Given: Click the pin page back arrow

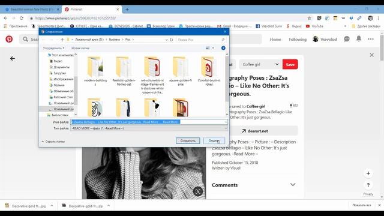Looking at the screenshot, I should [13, 59].
